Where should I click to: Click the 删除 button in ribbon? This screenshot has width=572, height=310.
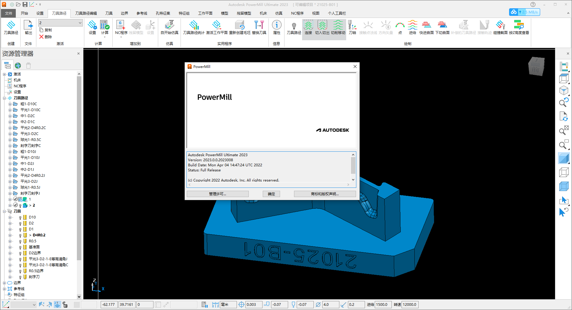tap(46, 37)
